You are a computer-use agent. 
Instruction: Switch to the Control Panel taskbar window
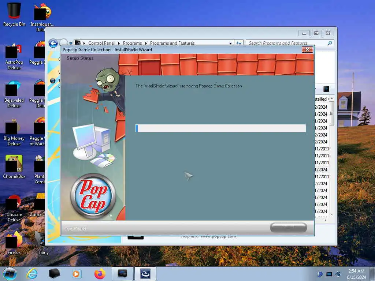pyautogui.click(x=122, y=274)
